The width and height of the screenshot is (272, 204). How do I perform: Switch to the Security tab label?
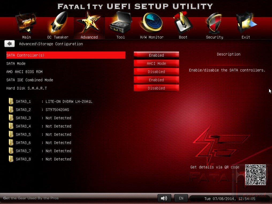[x=214, y=37]
